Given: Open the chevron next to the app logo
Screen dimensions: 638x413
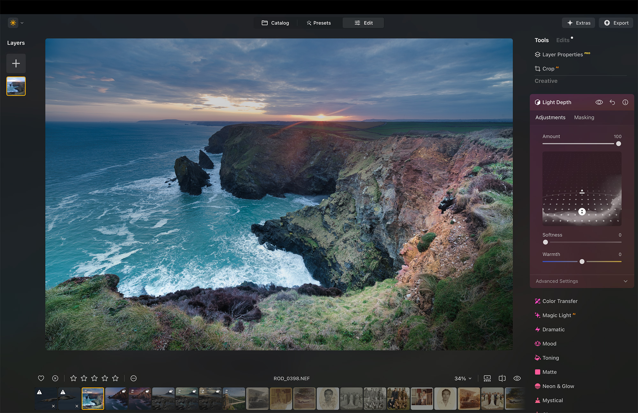Looking at the screenshot, I should click(22, 23).
